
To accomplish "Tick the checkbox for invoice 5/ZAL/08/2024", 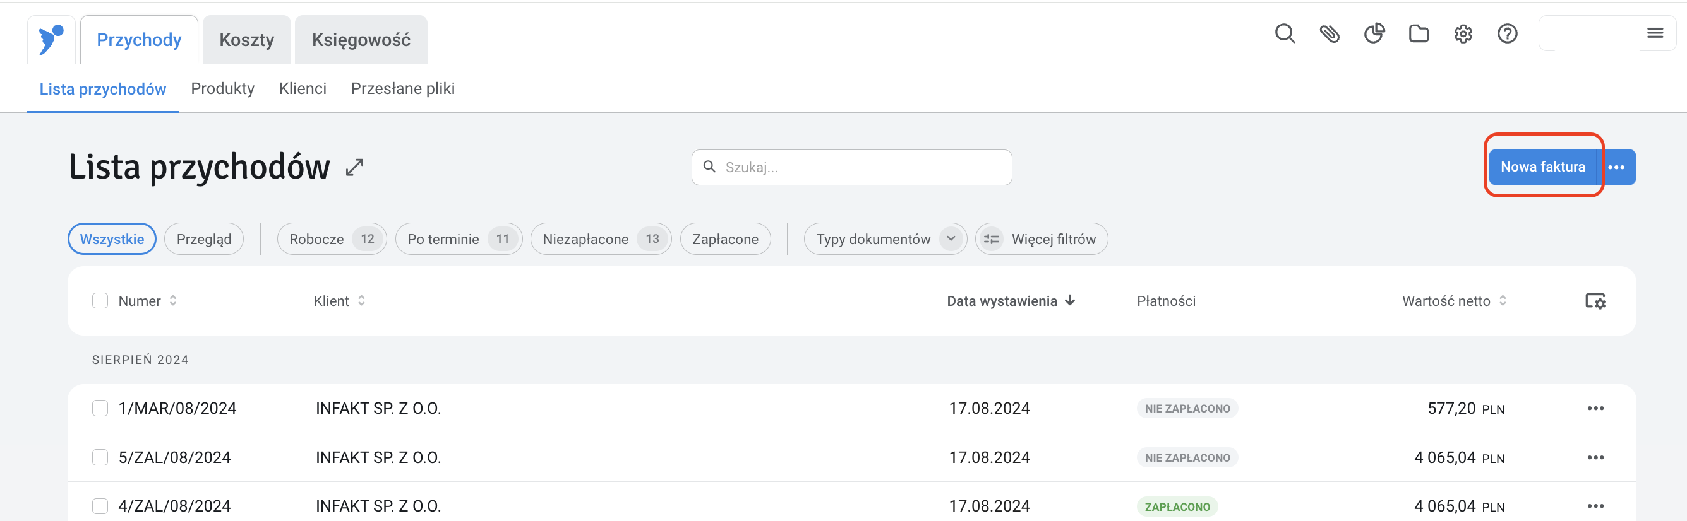I will click(x=100, y=457).
